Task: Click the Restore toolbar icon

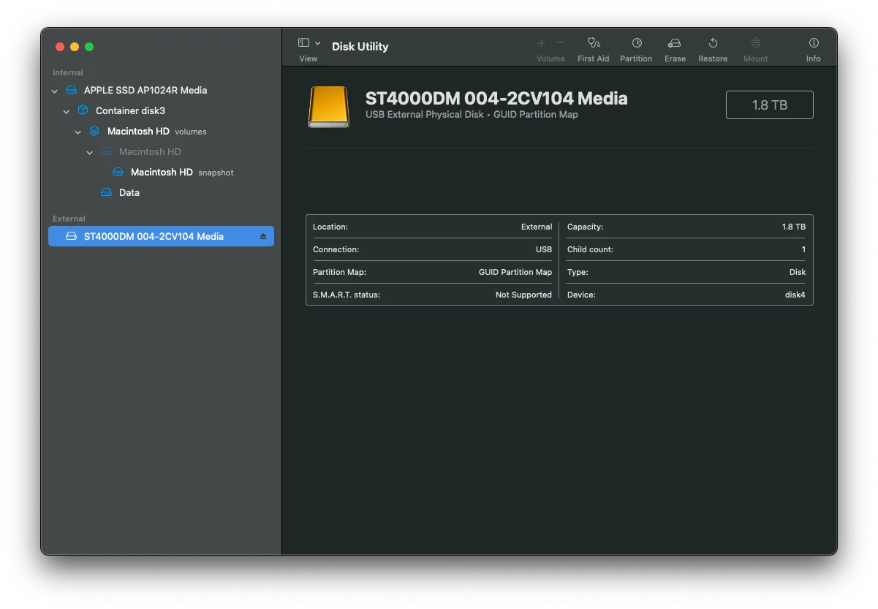Action: tap(713, 44)
